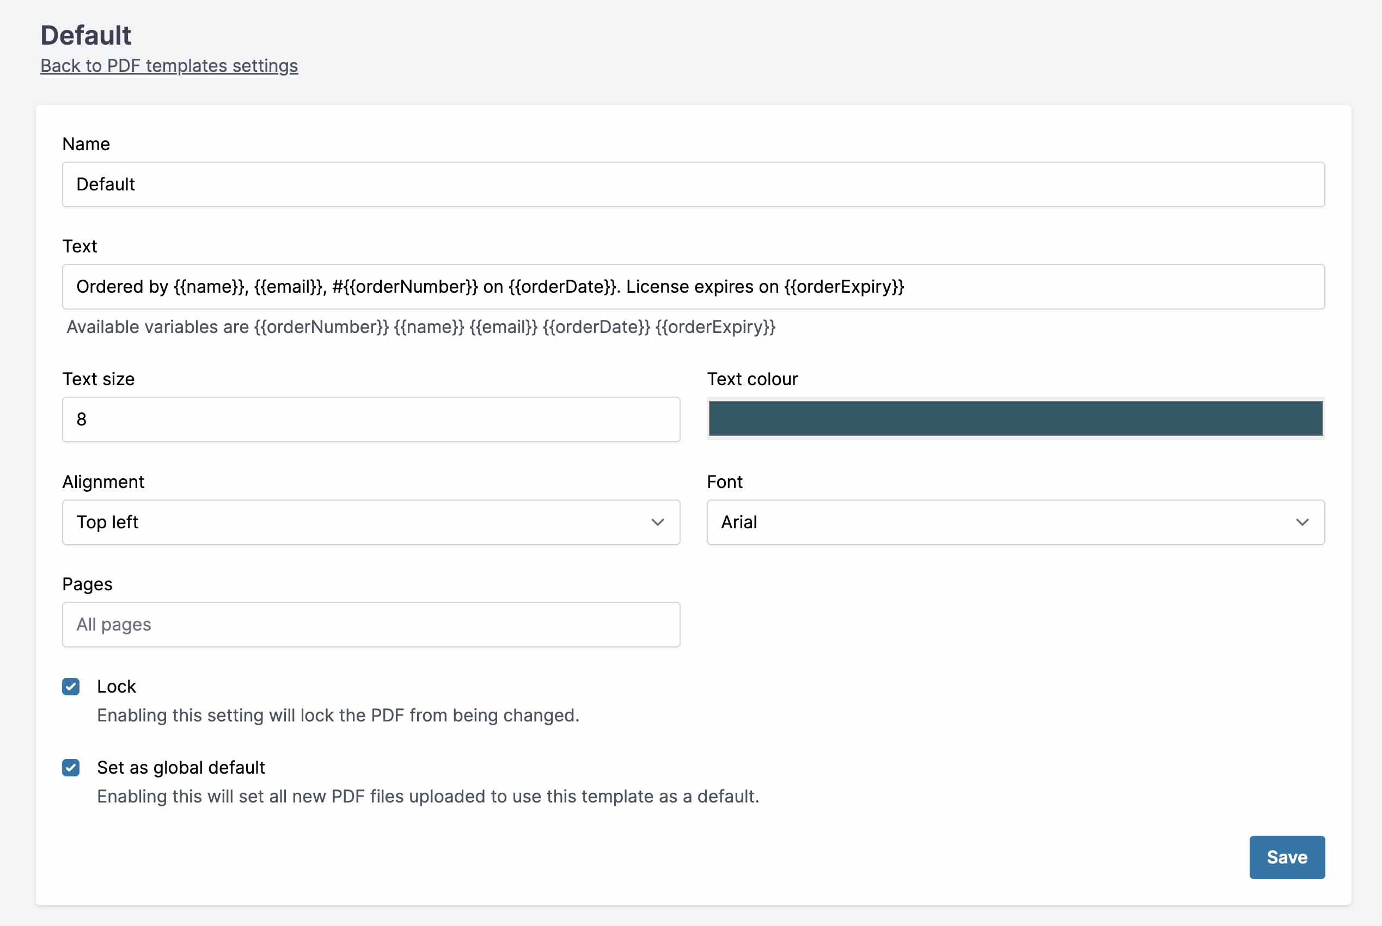
Task: Disable the Set as global default checkbox
Action: tap(71, 767)
